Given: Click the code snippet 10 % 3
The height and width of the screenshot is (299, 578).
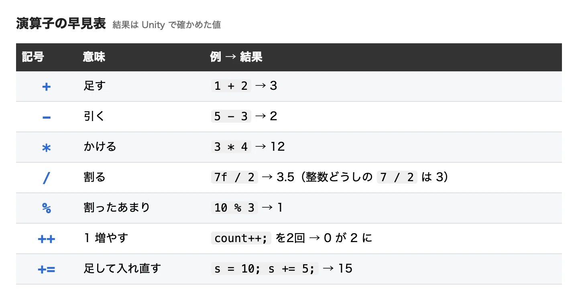Looking at the screenshot, I should point(234,208).
